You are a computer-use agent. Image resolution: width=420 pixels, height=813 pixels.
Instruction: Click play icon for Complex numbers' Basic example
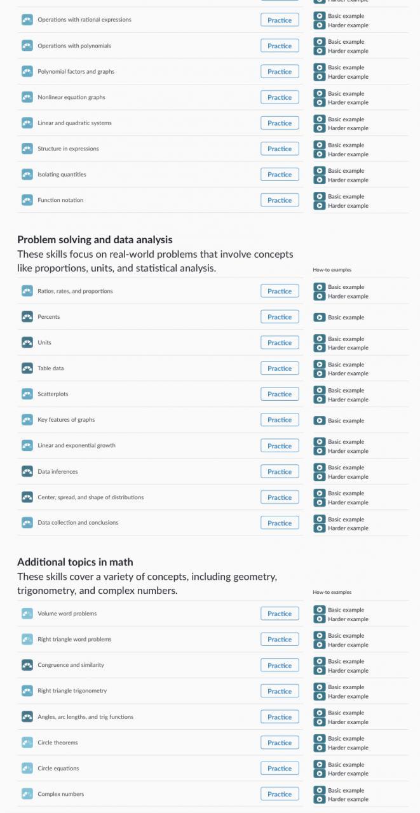pyautogui.click(x=320, y=790)
